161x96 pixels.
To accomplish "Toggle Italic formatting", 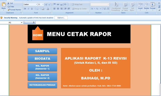I will coord(28,9).
